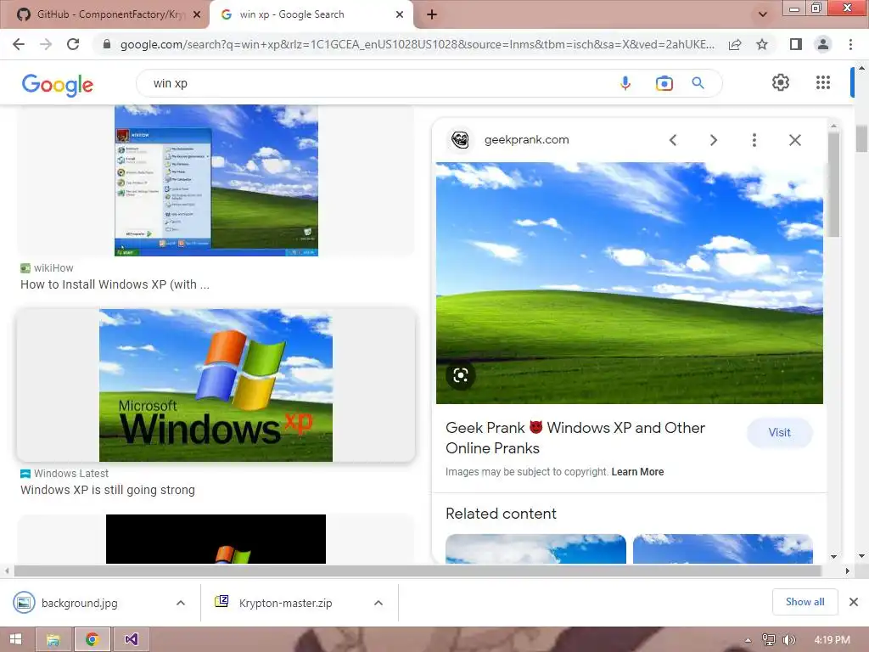Click large Bliss wallpaper preview image
This screenshot has height=652, width=869.
pyautogui.click(x=630, y=283)
